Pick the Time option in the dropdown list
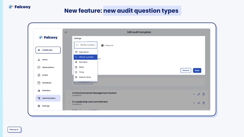 (x=81, y=72)
